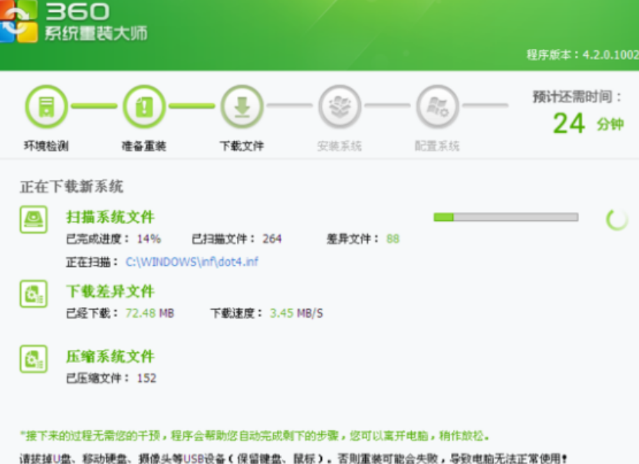The image size is (639, 464).
Task: Click the 环境检测 step label
Action: [46, 146]
